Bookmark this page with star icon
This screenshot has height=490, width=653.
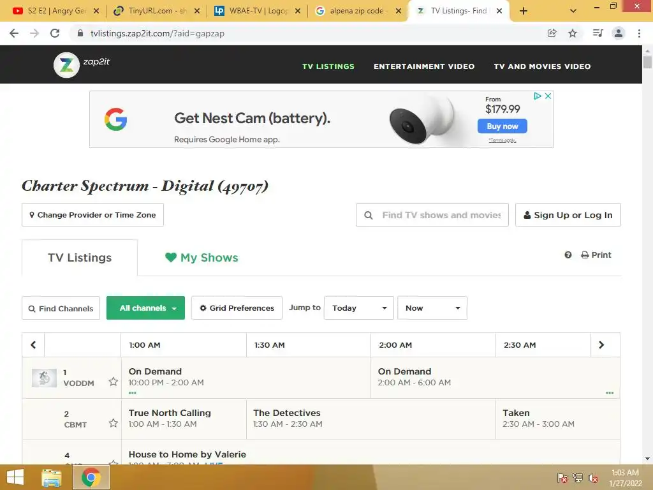(x=573, y=33)
